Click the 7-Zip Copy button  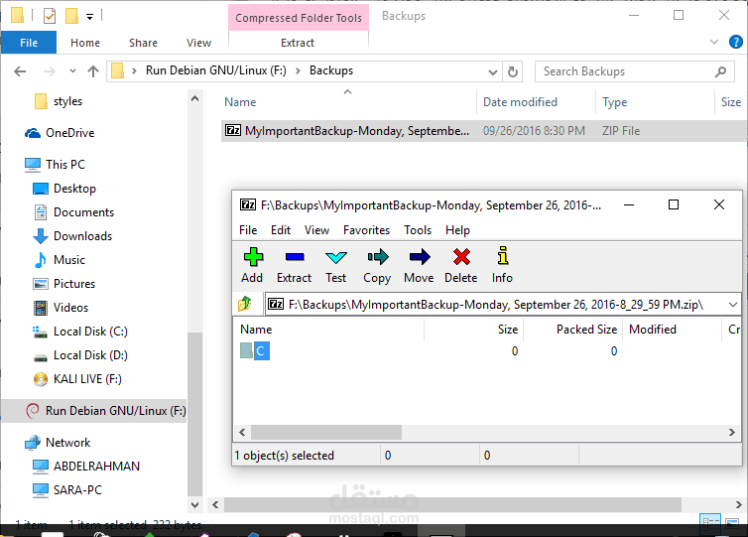(x=377, y=265)
